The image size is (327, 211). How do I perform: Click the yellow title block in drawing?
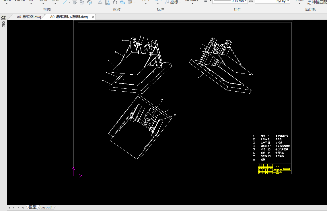[x=275, y=169]
